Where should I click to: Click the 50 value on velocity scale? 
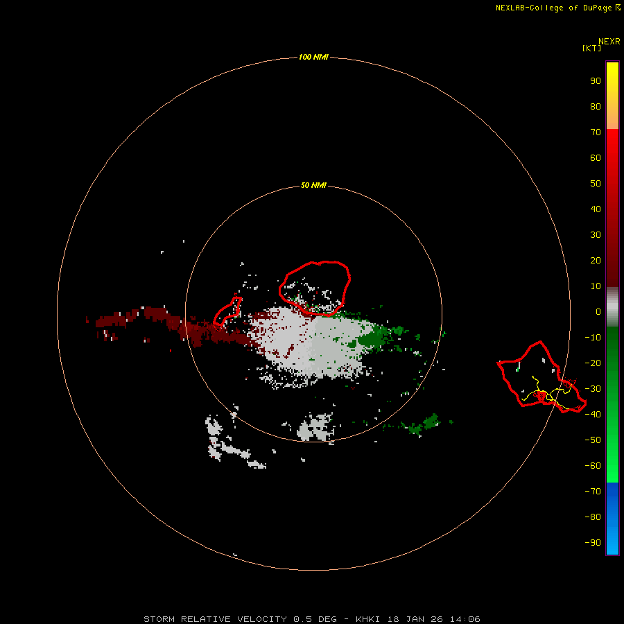pos(596,184)
